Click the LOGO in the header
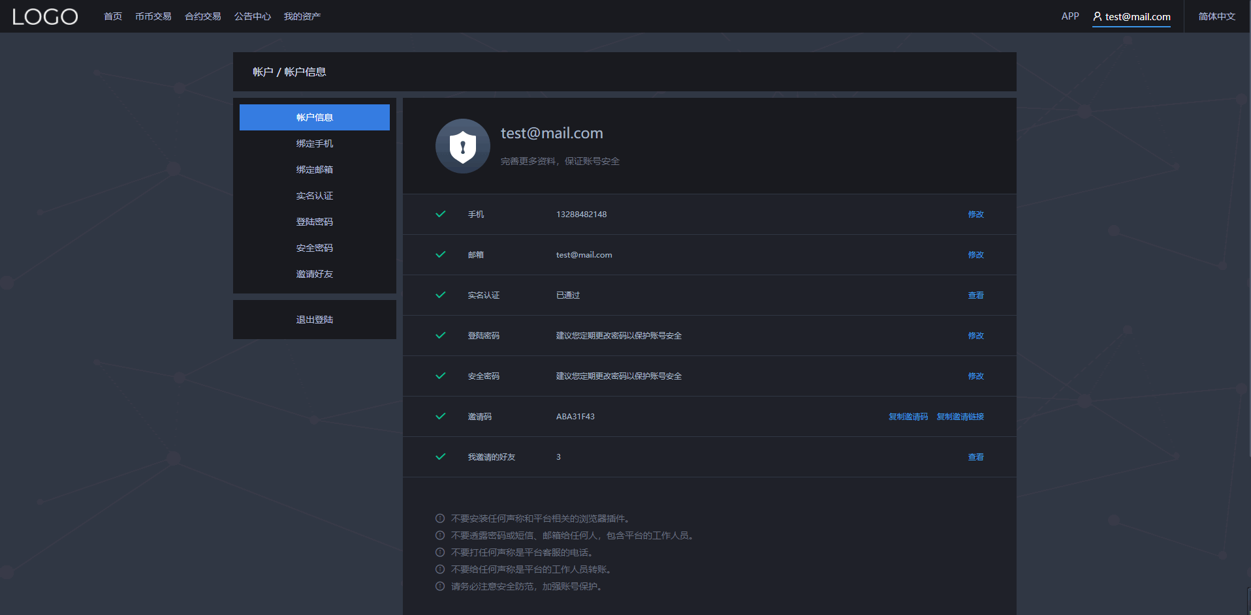Viewport: 1251px width, 615px height. [x=45, y=16]
